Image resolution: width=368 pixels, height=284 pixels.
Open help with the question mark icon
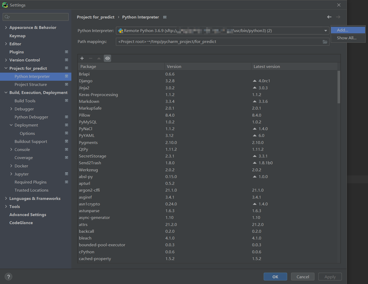click(x=8, y=277)
